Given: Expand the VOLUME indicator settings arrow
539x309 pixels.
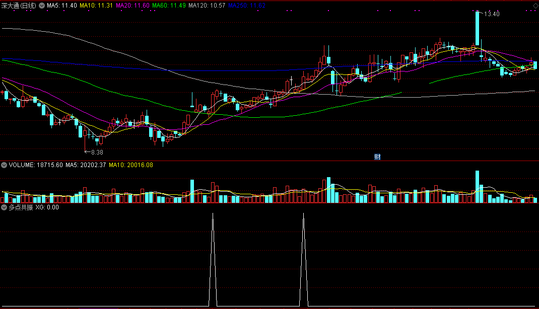Looking at the screenshot, I should coord(4,165).
